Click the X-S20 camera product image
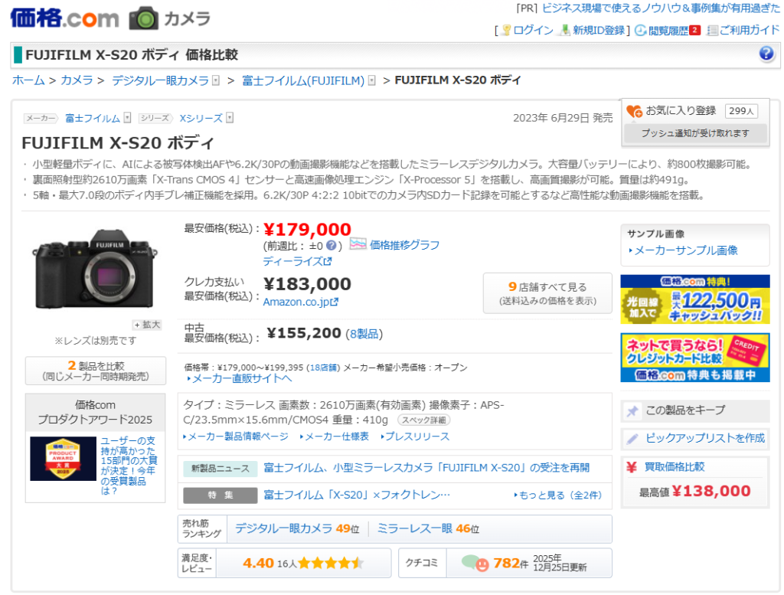Image resolution: width=784 pixels, height=595 pixels. point(93,269)
